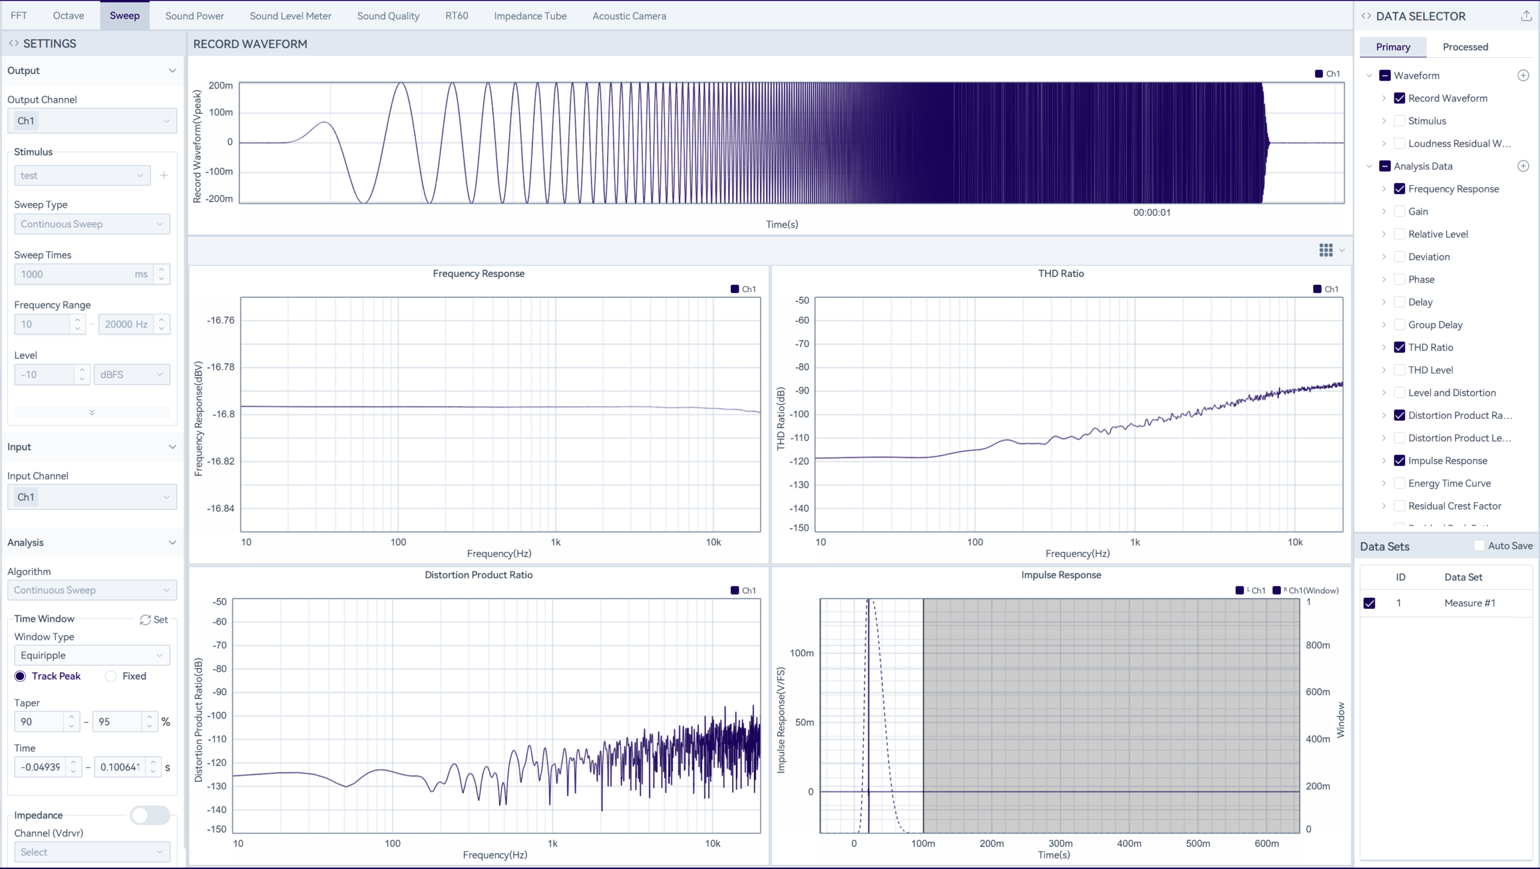The width and height of the screenshot is (1540, 869).
Task: Collapse the Data Selector panel arrows icon
Action: [1366, 16]
